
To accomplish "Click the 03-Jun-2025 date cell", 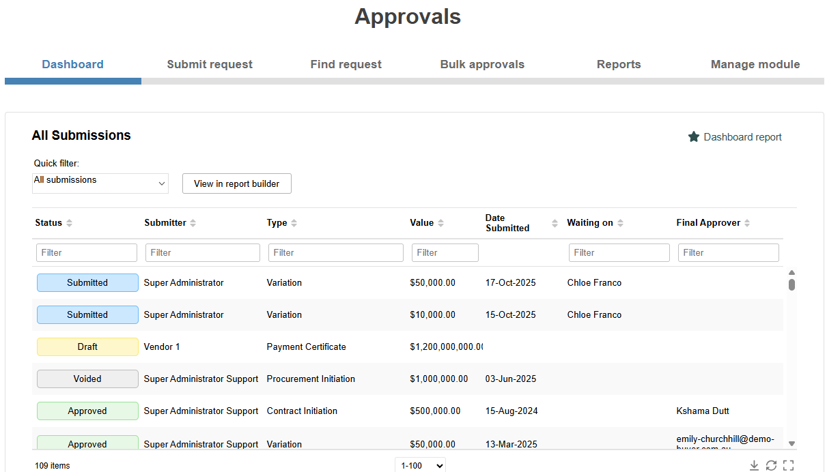I will 511,379.
